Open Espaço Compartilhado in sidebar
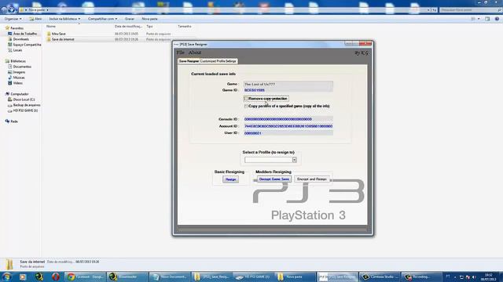This screenshot has width=503, height=282. (27, 45)
